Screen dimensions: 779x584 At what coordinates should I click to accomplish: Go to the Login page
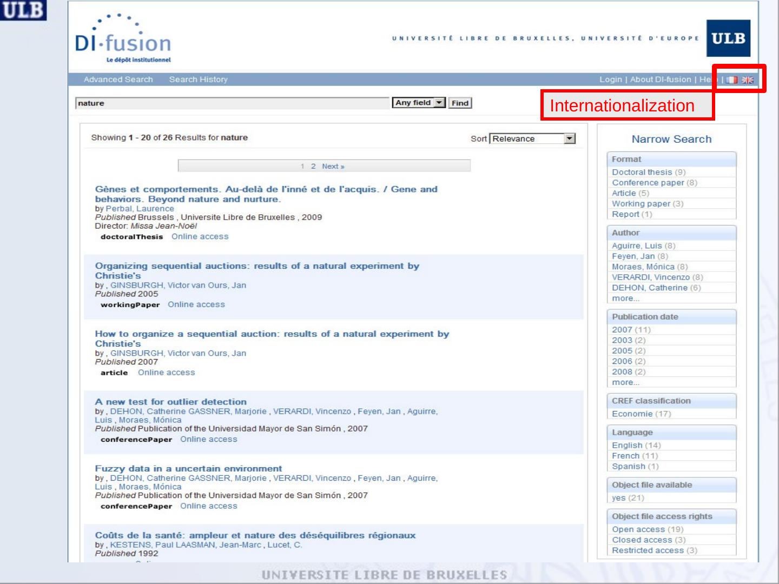pos(611,79)
